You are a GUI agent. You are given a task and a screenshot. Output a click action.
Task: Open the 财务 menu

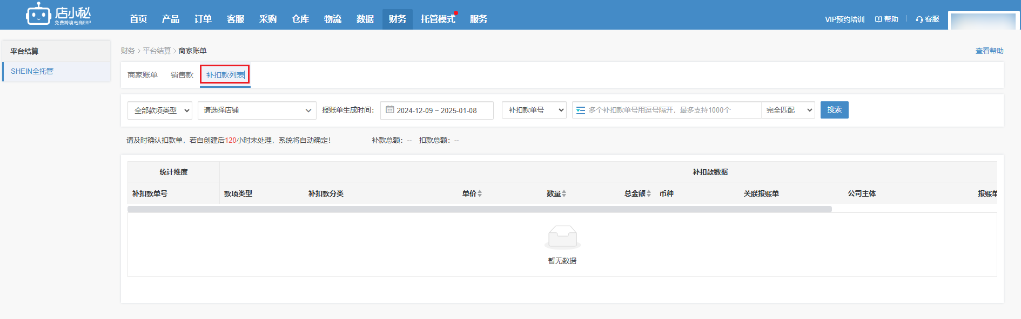[398, 19]
